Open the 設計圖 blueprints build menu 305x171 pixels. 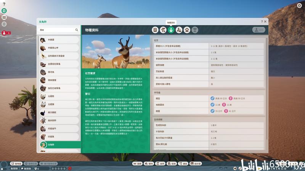(196, 164)
